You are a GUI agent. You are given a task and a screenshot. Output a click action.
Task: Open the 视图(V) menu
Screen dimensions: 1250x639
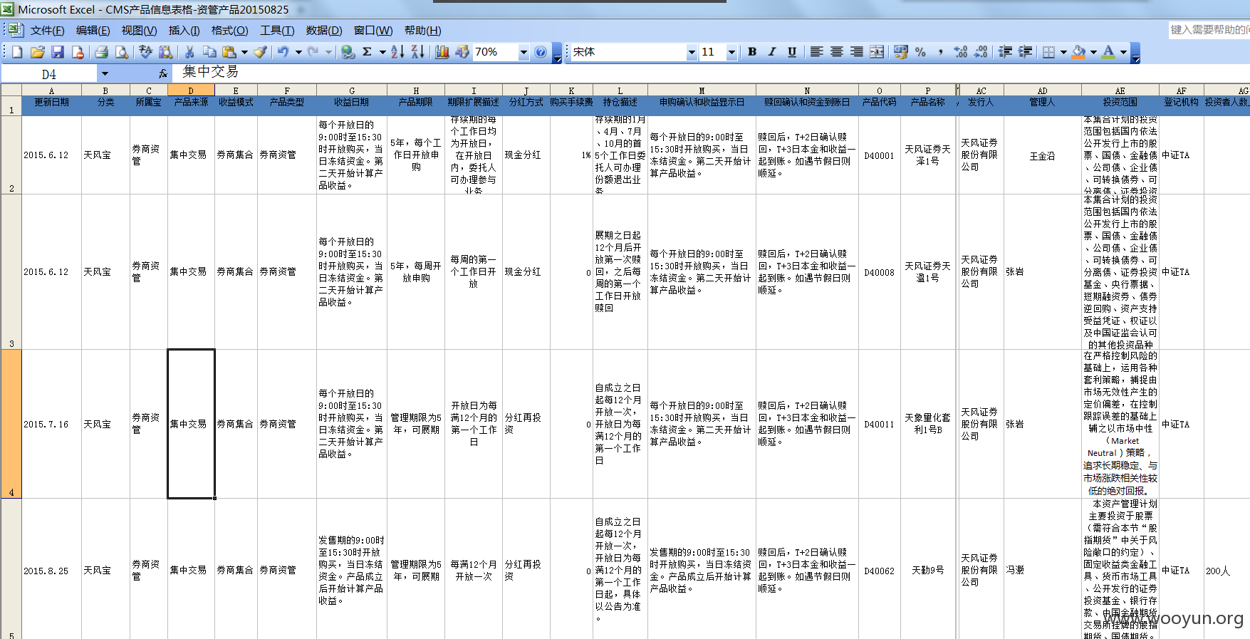click(x=139, y=30)
